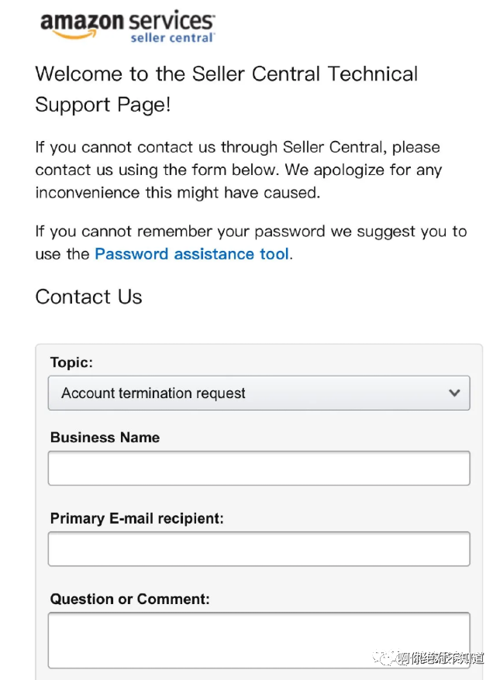Image resolution: width=500 pixels, height=680 pixels.
Task: Click the "seller central" text under the logo
Action: pos(172,37)
